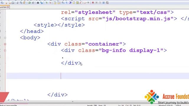This screenshot has width=189, height=106.
Task: Toggle show all characters pilcrow icon
Action: (66, 3)
